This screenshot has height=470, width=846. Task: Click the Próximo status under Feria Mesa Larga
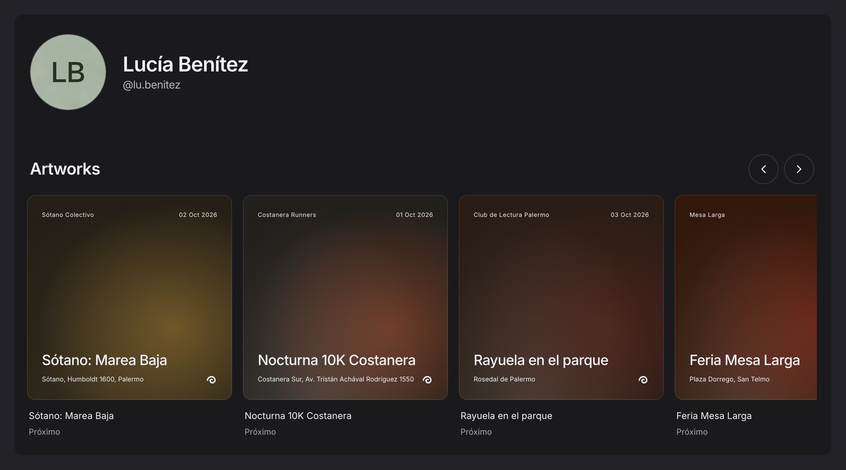tap(692, 432)
